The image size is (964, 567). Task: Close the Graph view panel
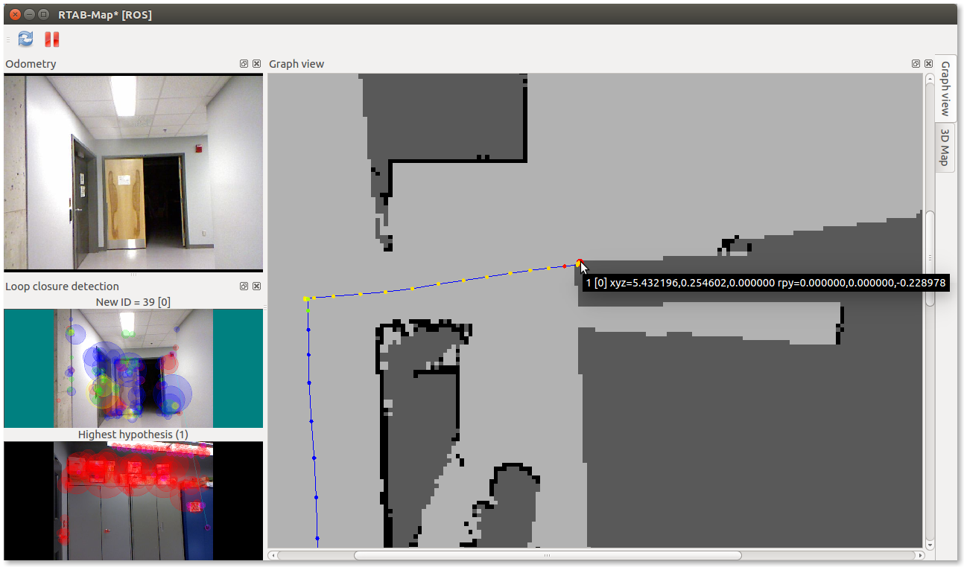pos(928,64)
